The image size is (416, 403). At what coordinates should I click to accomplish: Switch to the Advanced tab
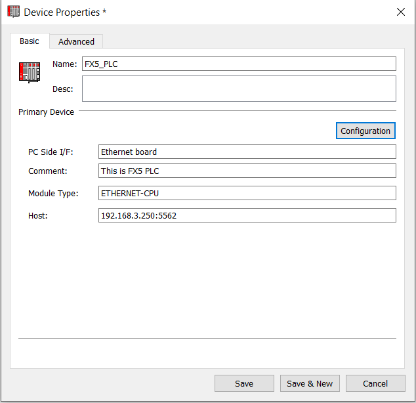[x=76, y=41]
